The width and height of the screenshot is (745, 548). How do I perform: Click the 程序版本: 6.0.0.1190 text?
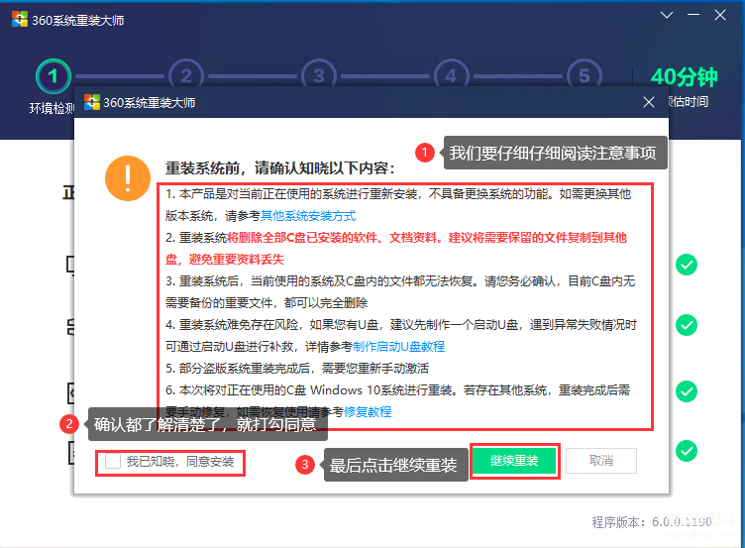(652, 522)
